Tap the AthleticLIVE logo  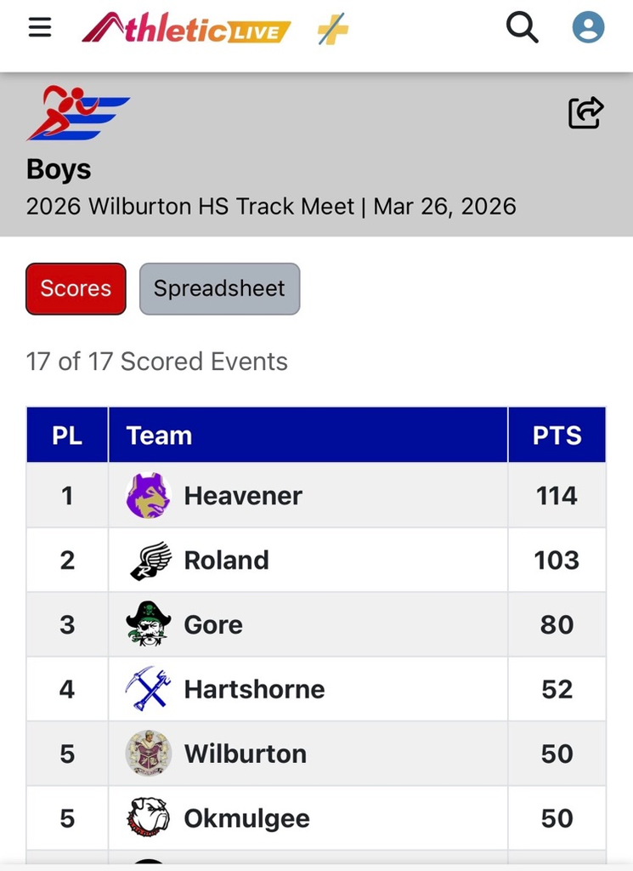pos(186,29)
